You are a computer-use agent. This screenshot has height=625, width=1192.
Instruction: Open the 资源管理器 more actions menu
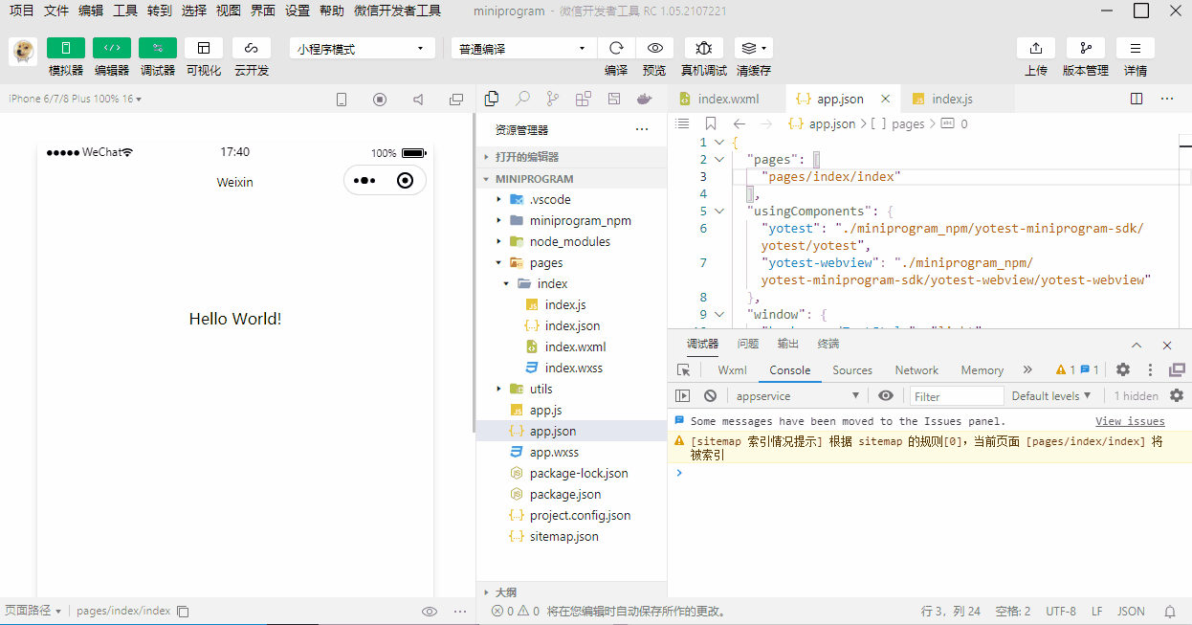(641, 130)
